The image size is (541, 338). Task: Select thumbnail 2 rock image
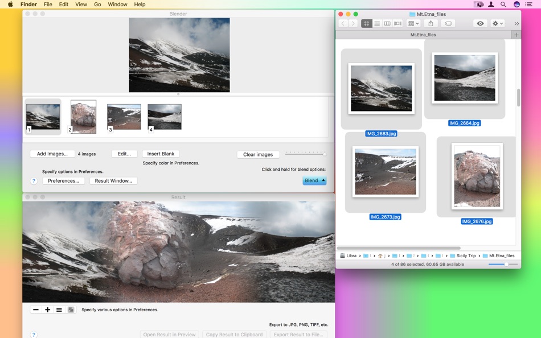[x=84, y=117]
